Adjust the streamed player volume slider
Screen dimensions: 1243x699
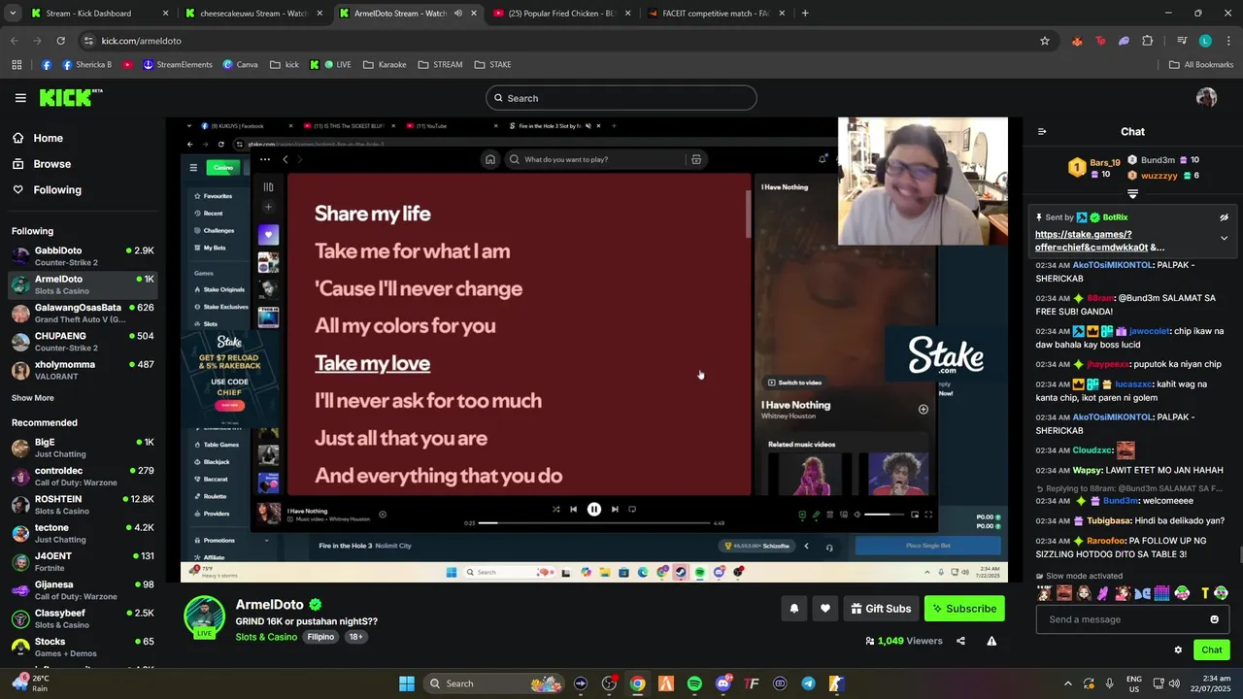click(884, 515)
